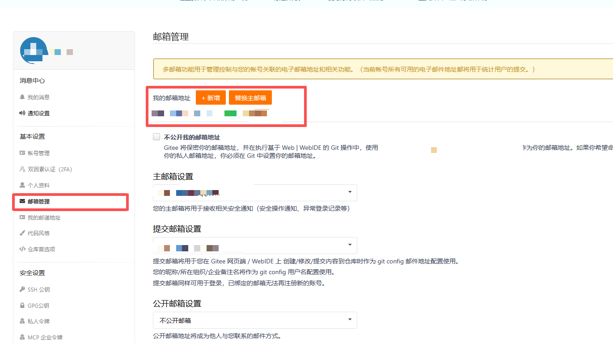Click the 我的邮箱地址 label

coord(172,98)
